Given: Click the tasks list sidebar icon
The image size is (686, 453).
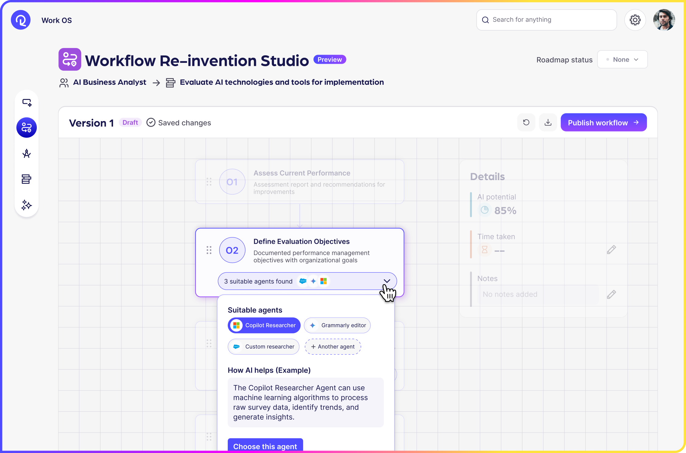Looking at the screenshot, I should [27, 179].
